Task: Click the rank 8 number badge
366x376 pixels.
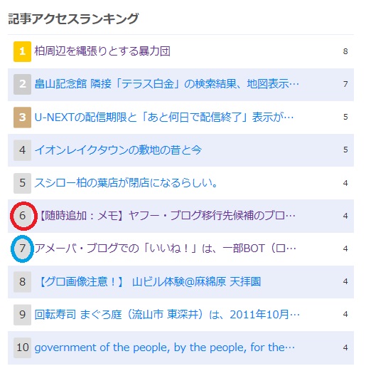Action: (22, 282)
